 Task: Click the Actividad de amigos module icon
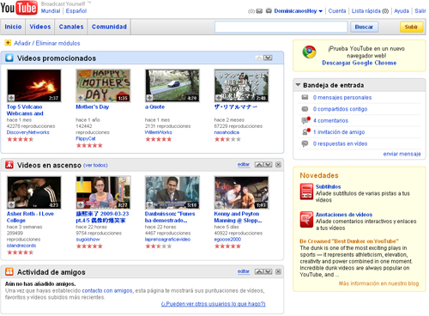click(x=9, y=271)
